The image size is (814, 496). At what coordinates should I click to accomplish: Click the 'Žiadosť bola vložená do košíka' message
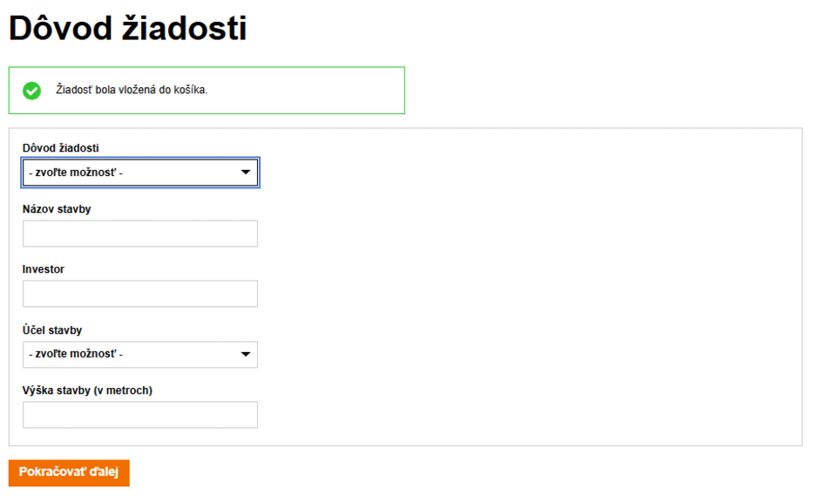coord(132,90)
